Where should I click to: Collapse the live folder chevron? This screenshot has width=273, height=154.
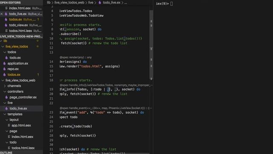click(5, 103)
